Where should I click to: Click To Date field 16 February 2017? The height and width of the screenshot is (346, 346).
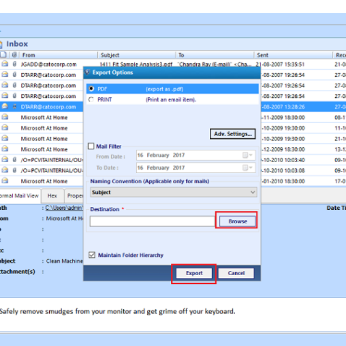[196, 168]
